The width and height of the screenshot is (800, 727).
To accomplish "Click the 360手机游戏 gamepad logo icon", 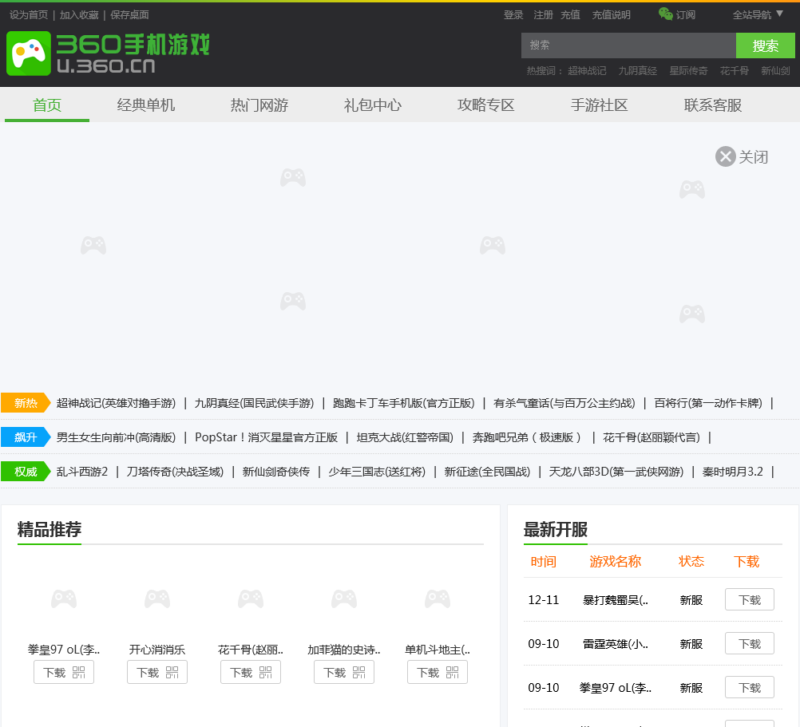I will [x=29, y=53].
